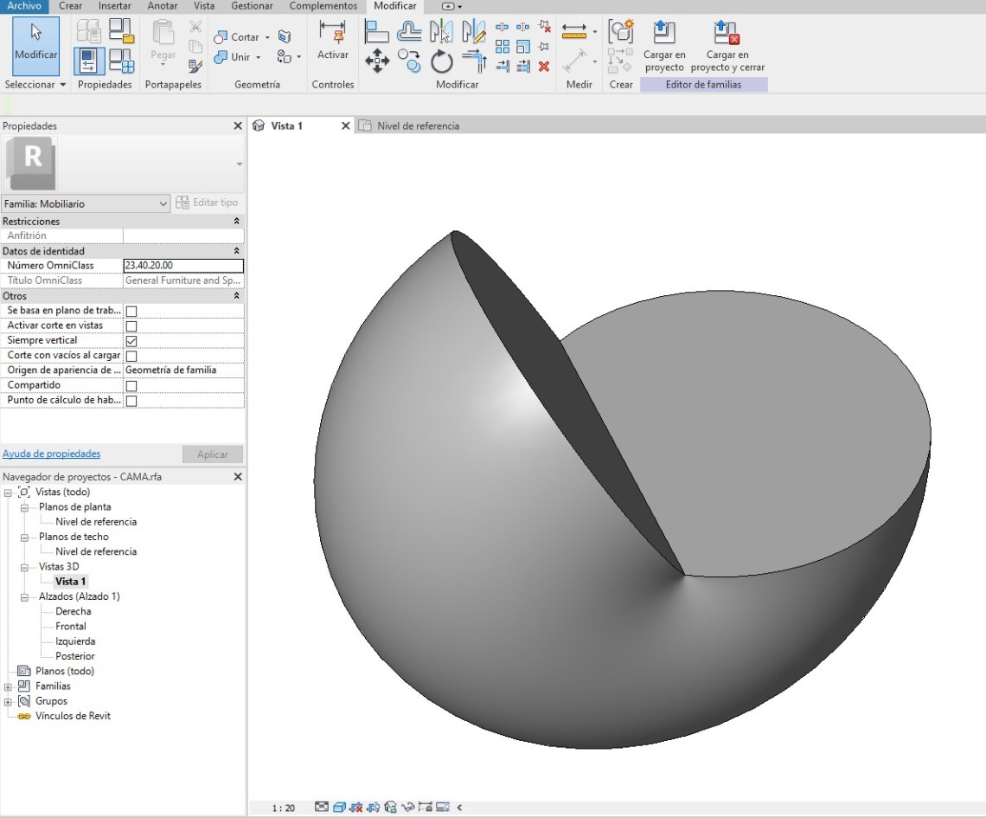Click the Rotate tool icon

click(442, 61)
